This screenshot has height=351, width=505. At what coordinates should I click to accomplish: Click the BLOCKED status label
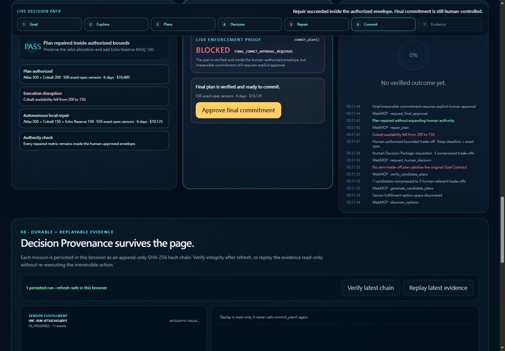[x=213, y=50]
